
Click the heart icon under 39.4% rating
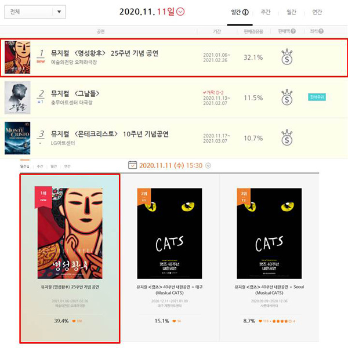point(74,321)
